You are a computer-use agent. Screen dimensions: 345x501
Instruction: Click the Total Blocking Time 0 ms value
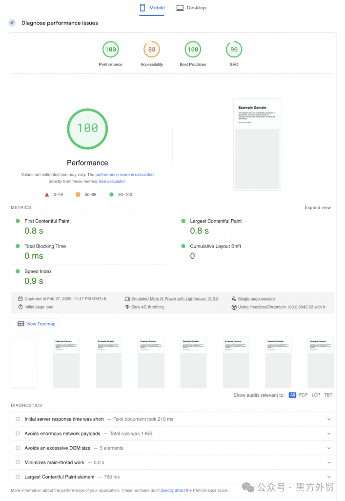[x=34, y=256]
